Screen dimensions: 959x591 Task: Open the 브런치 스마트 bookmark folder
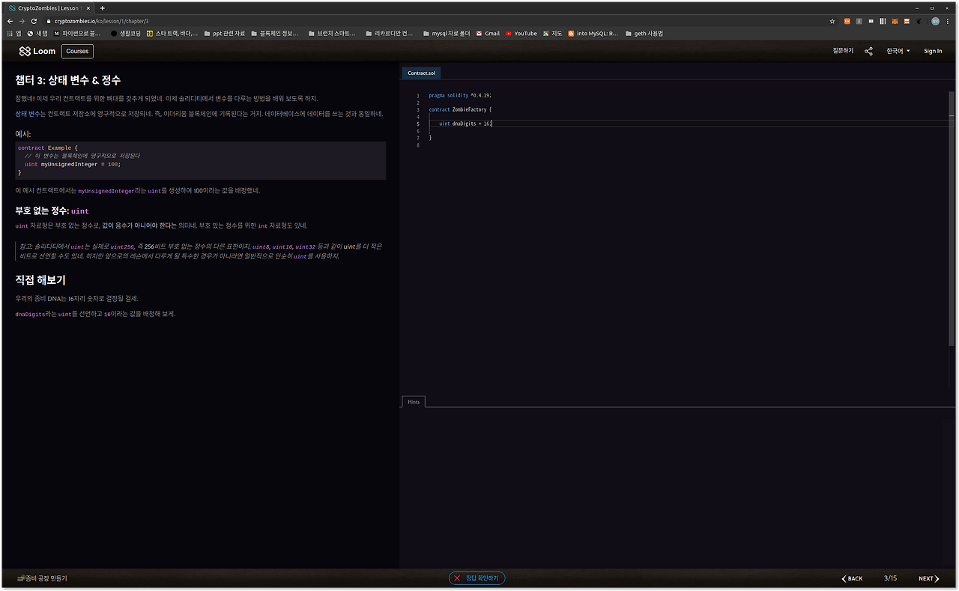332,33
